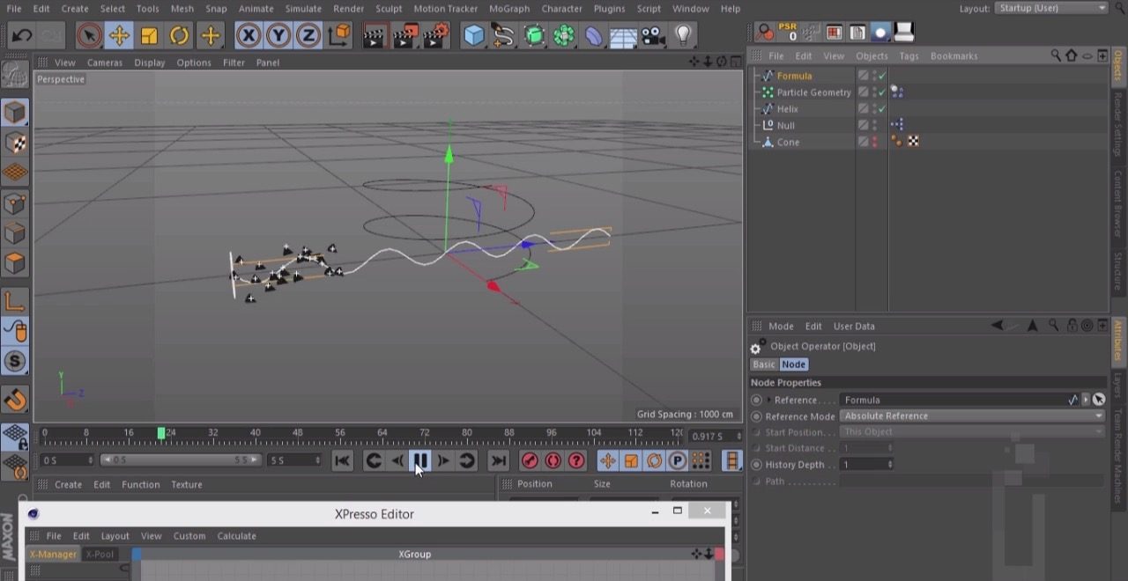Click the PSR reset icon

coord(789,33)
